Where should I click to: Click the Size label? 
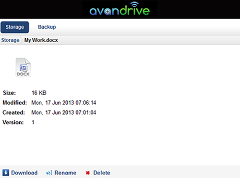coord(9,93)
